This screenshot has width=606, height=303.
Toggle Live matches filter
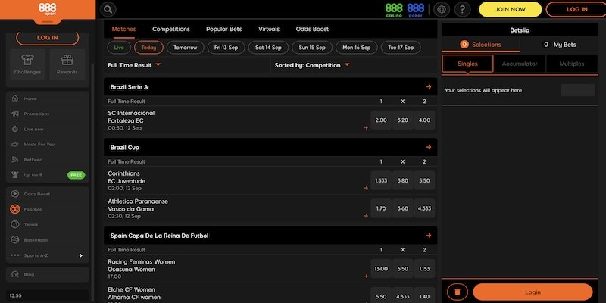pos(119,48)
